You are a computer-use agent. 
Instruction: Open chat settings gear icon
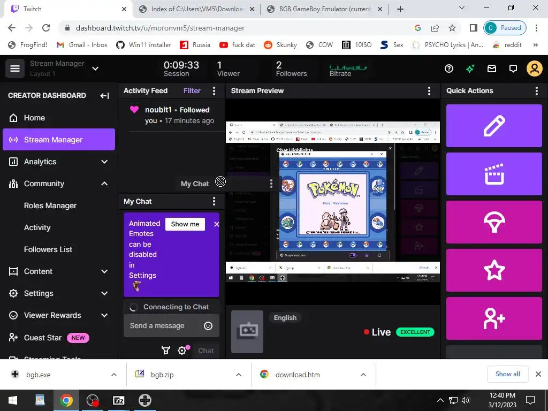(x=182, y=350)
